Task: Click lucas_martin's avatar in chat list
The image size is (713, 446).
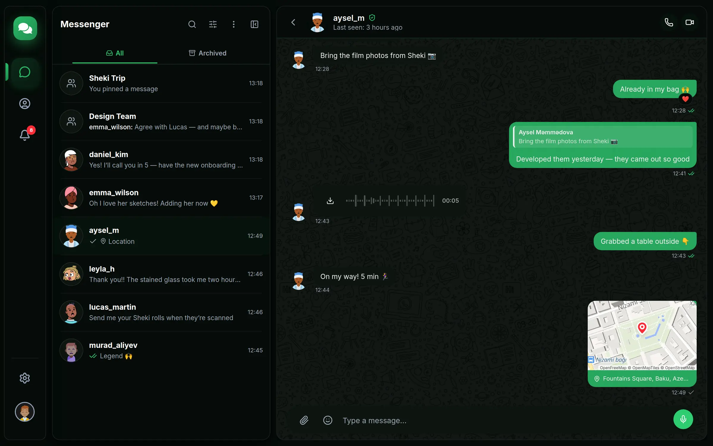Action: pyautogui.click(x=71, y=312)
